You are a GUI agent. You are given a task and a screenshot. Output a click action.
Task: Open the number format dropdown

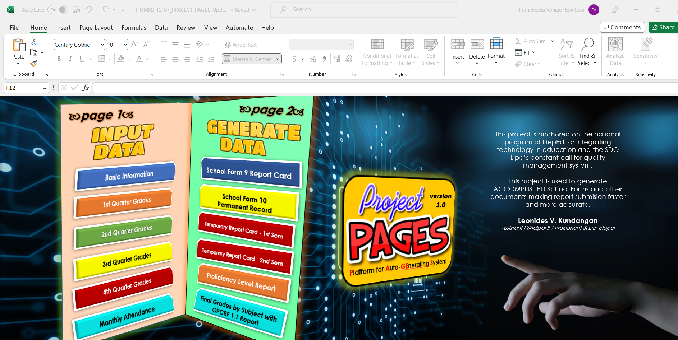point(351,45)
